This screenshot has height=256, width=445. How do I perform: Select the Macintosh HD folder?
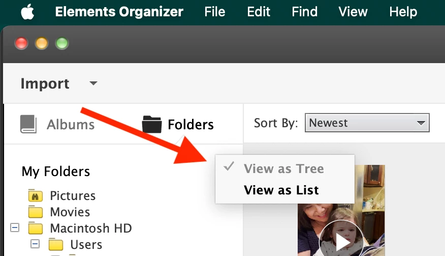(x=91, y=228)
